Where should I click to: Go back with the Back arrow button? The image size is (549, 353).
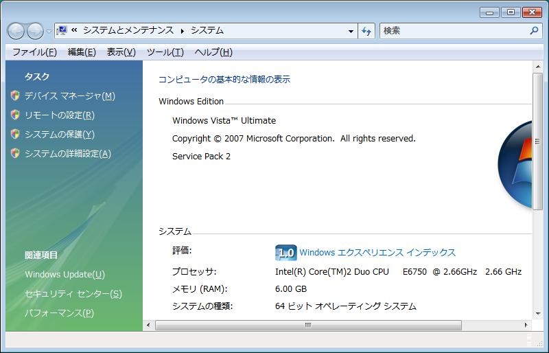(x=16, y=31)
